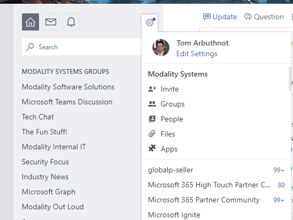This screenshot has height=220, width=293.
Task: Open the People directory menu item
Action: coord(166,119)
